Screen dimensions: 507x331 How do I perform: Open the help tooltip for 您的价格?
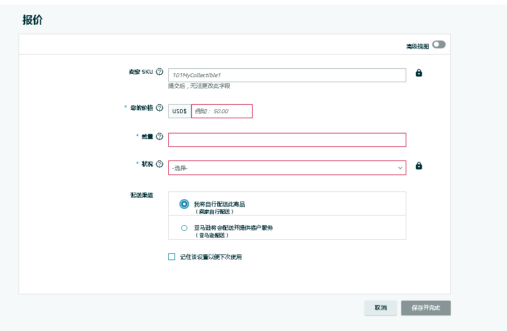(x=159, y=108)
